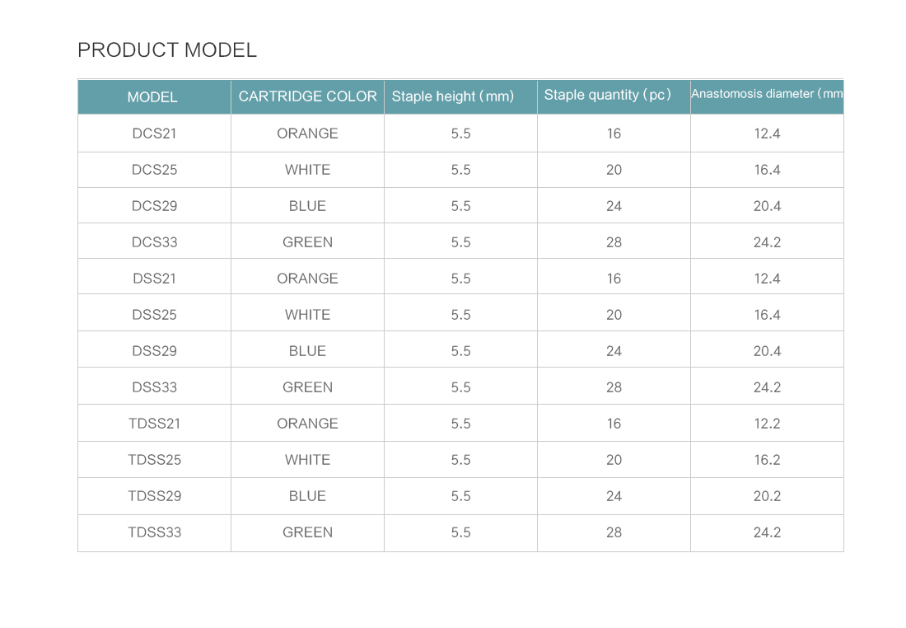
Task: Click the PRODUCT MODEL heading
Action: point(167,50)
